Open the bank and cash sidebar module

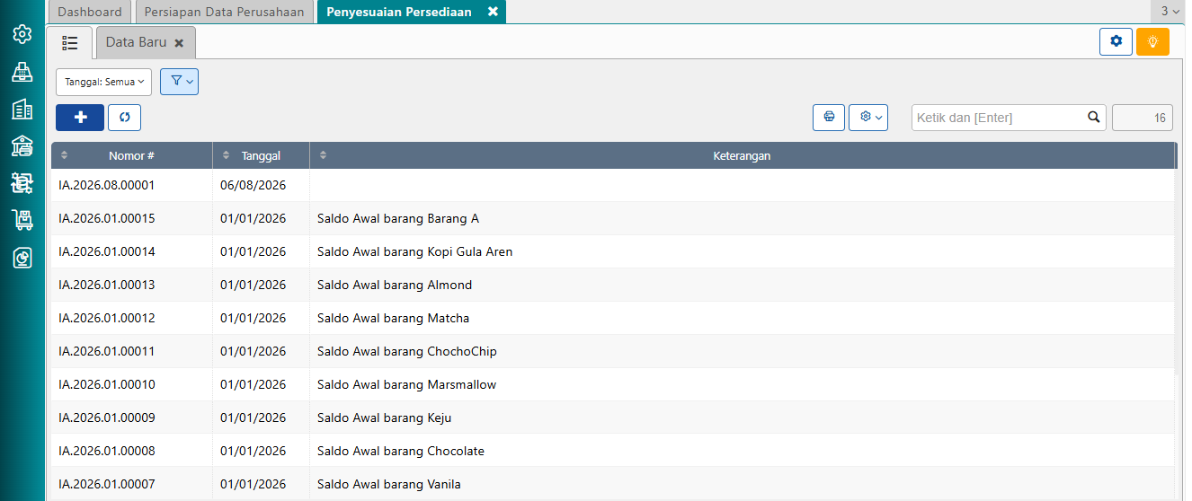pyautogui.click(x=22, y=145)
